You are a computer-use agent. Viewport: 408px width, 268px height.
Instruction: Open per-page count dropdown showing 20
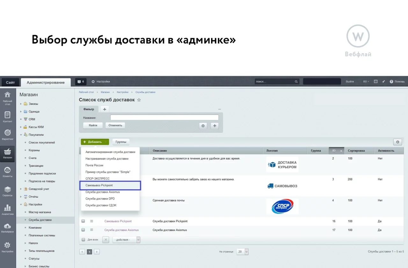(x=242, y=252)
